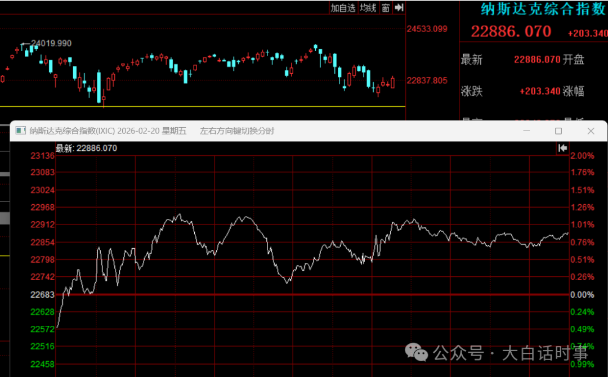Image resolution: width=608 pixels, height=377 pixels.
Task: Collapse the side panel with right-arrow icon
Action: coord(399,8)
